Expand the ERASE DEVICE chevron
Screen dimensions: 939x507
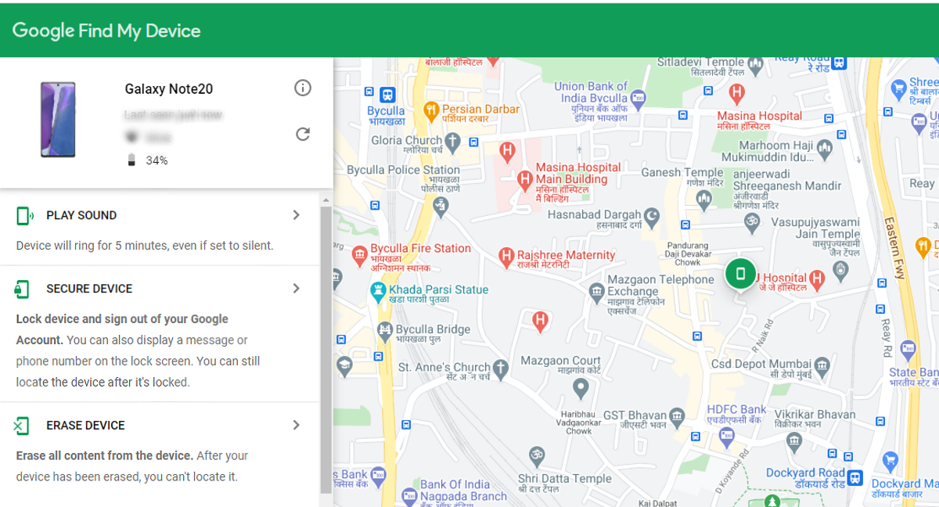coord(296,425)
